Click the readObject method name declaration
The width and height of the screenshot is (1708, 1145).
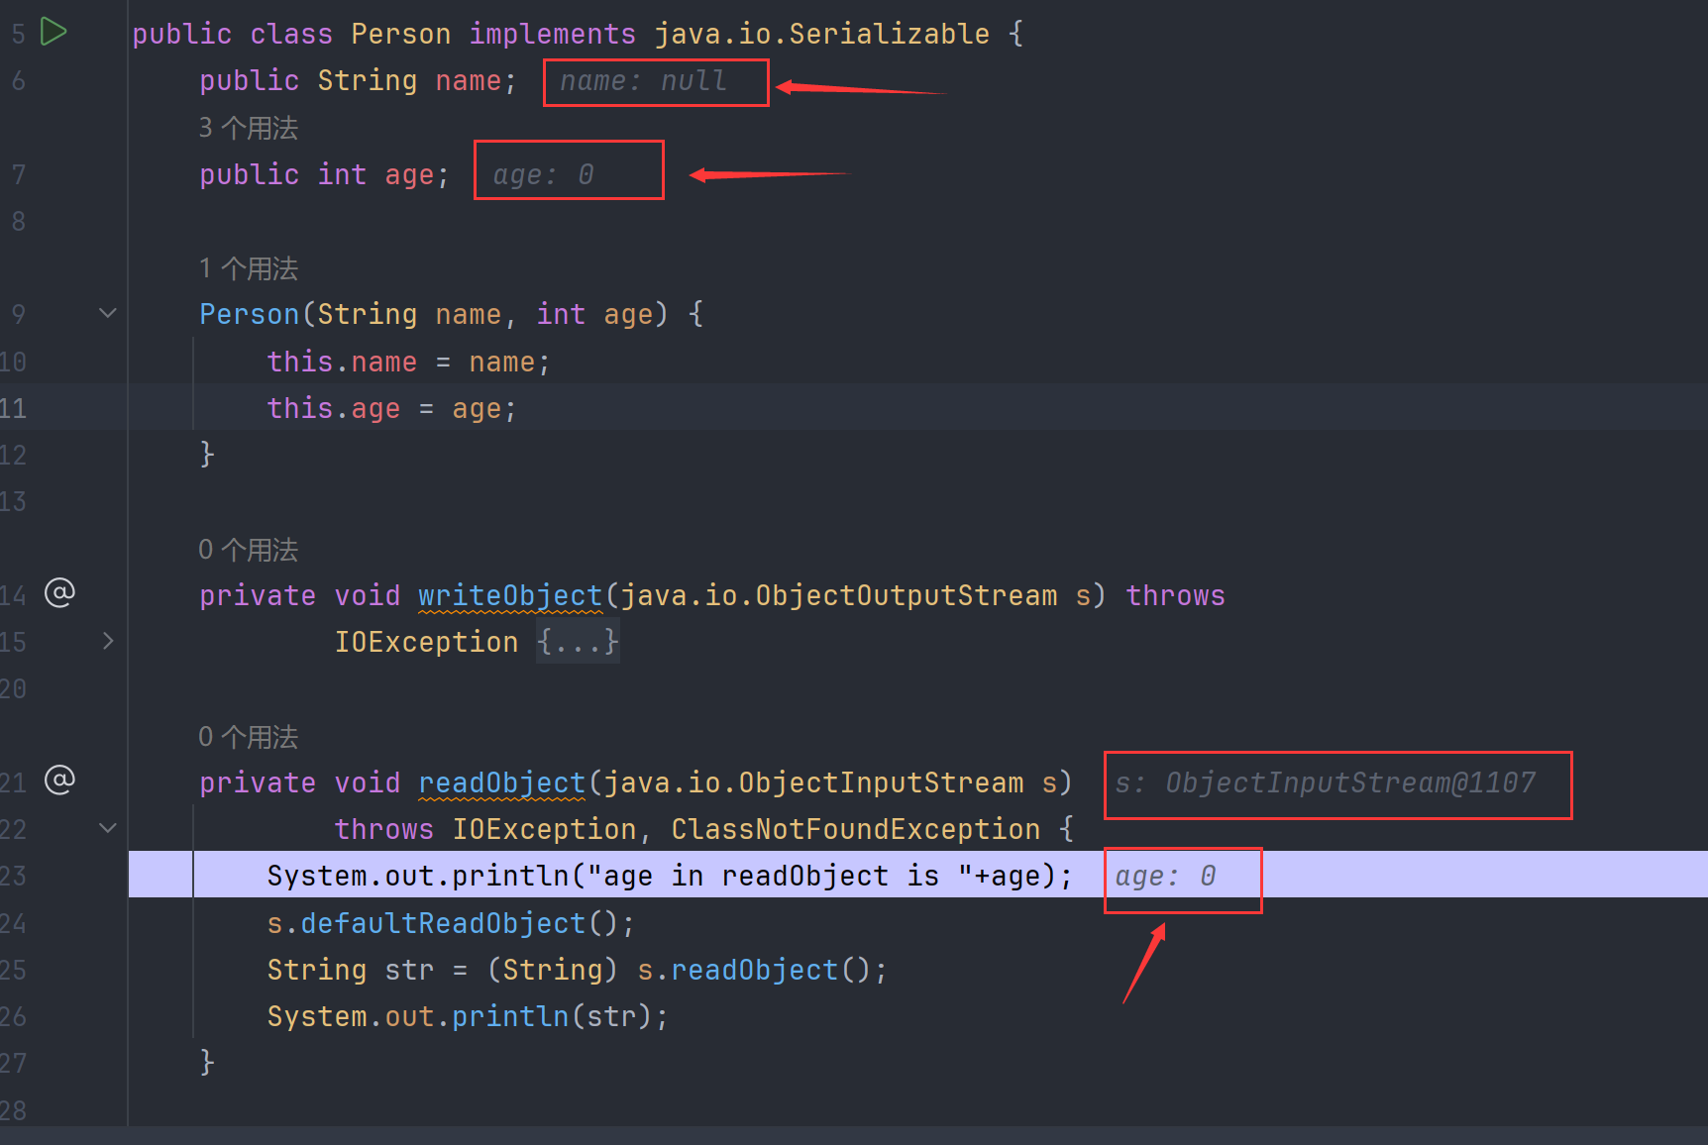click(502, 782)
